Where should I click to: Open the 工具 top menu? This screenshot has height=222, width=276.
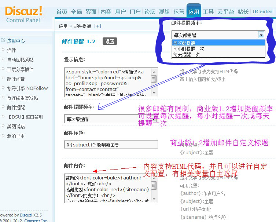pyautogui.click(x=208, y=12)
